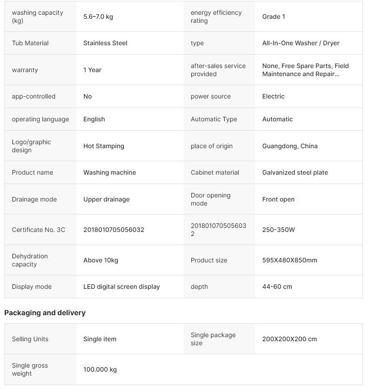Screen dimensions: 370x390
Task: Click the "200X200X200 cm" single package size
Action: click(x=289, y=339)
